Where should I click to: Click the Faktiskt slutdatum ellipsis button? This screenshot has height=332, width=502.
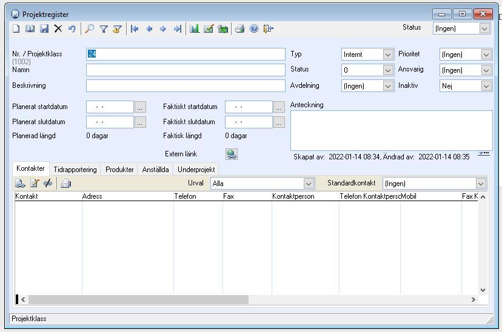[279, 122]
